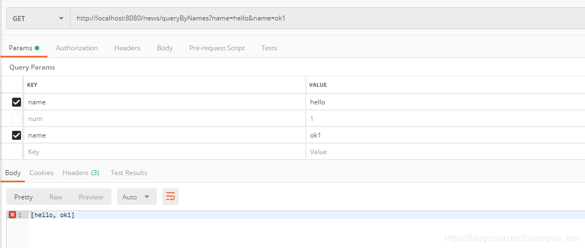Viewport: 585px width, 248px height.
Task: Select the Raw view button
Action: (x=56, y=197)
